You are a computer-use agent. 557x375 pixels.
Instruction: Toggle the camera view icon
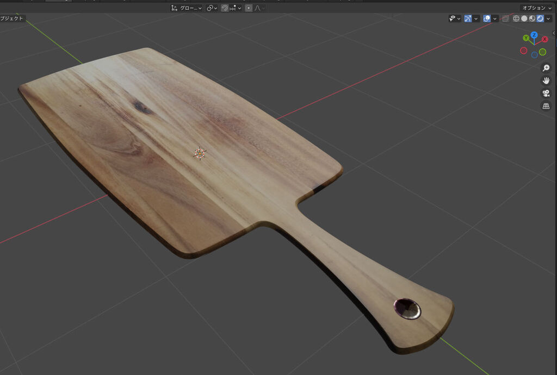click(546, 93)
